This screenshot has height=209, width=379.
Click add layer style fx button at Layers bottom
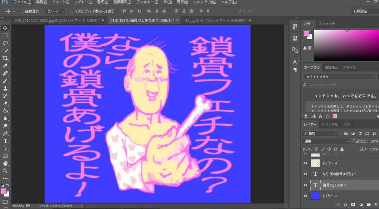(x=345, y=205)
